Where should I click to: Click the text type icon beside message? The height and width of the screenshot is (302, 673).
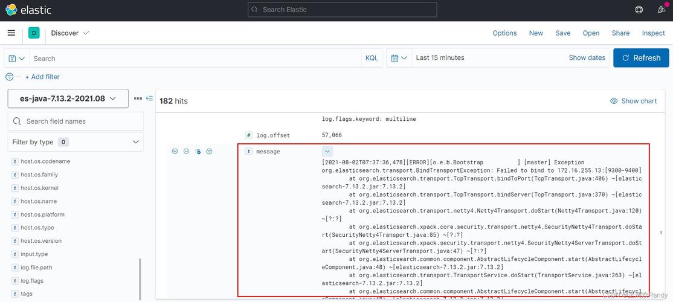(x=248, y=152)
